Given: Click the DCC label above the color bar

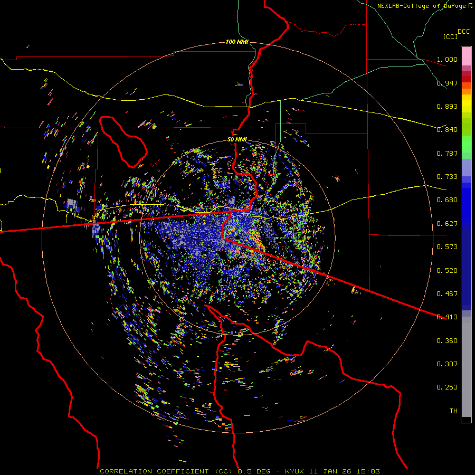Looking at the screenshot, I should coord(463,32).
